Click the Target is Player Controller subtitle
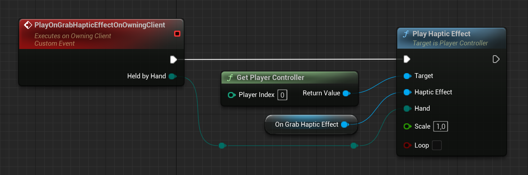This screenshot has height=175, width=528. tap(450, 43)
